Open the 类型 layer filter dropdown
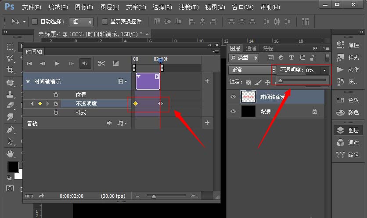Viewport: 367px width, 218px height. (243, 58)
